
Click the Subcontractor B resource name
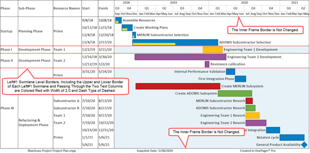[66, 108]
